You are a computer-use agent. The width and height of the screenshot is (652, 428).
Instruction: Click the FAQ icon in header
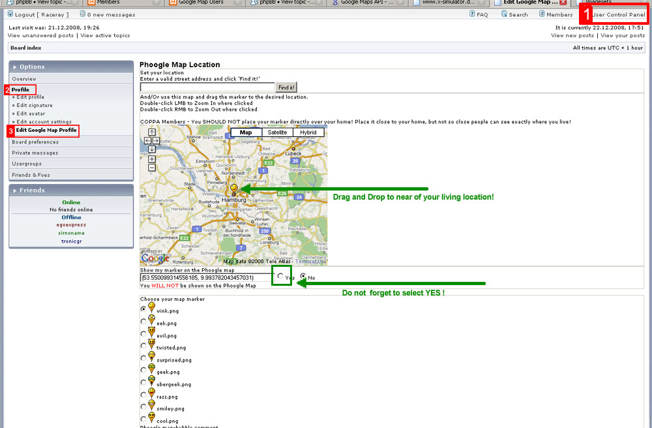[x=472, y=14]
